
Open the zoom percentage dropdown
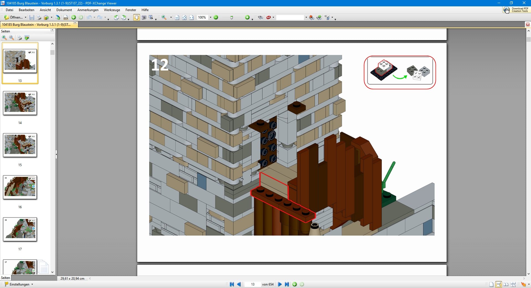coord(210,17)
